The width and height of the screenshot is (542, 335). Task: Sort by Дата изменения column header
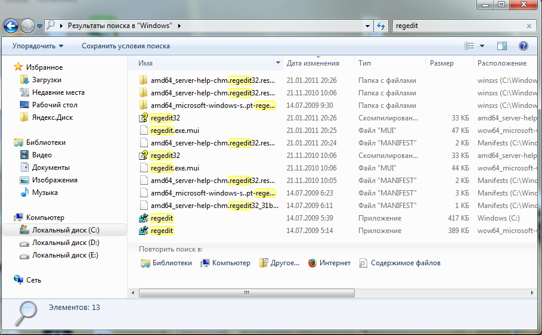(x=313, y=63)
